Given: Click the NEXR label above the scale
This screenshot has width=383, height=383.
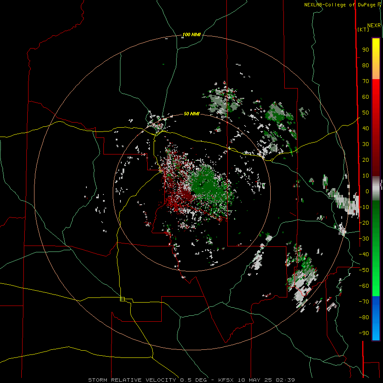Looking at the screenshot, I should click(x=374, y=26).
